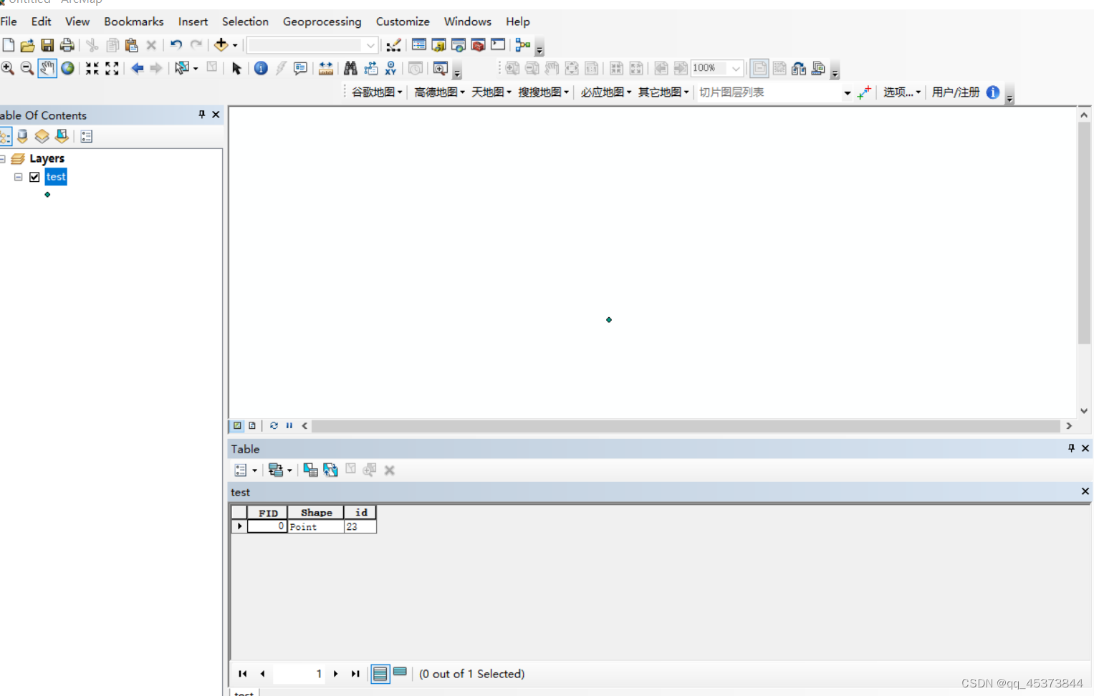1094x696 pixels.
Task: Open the Windows menu
Action: [x=468, y=21]
